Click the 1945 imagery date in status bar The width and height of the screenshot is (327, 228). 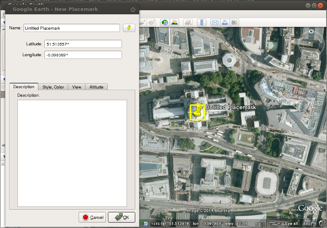[x=155, y=224]
